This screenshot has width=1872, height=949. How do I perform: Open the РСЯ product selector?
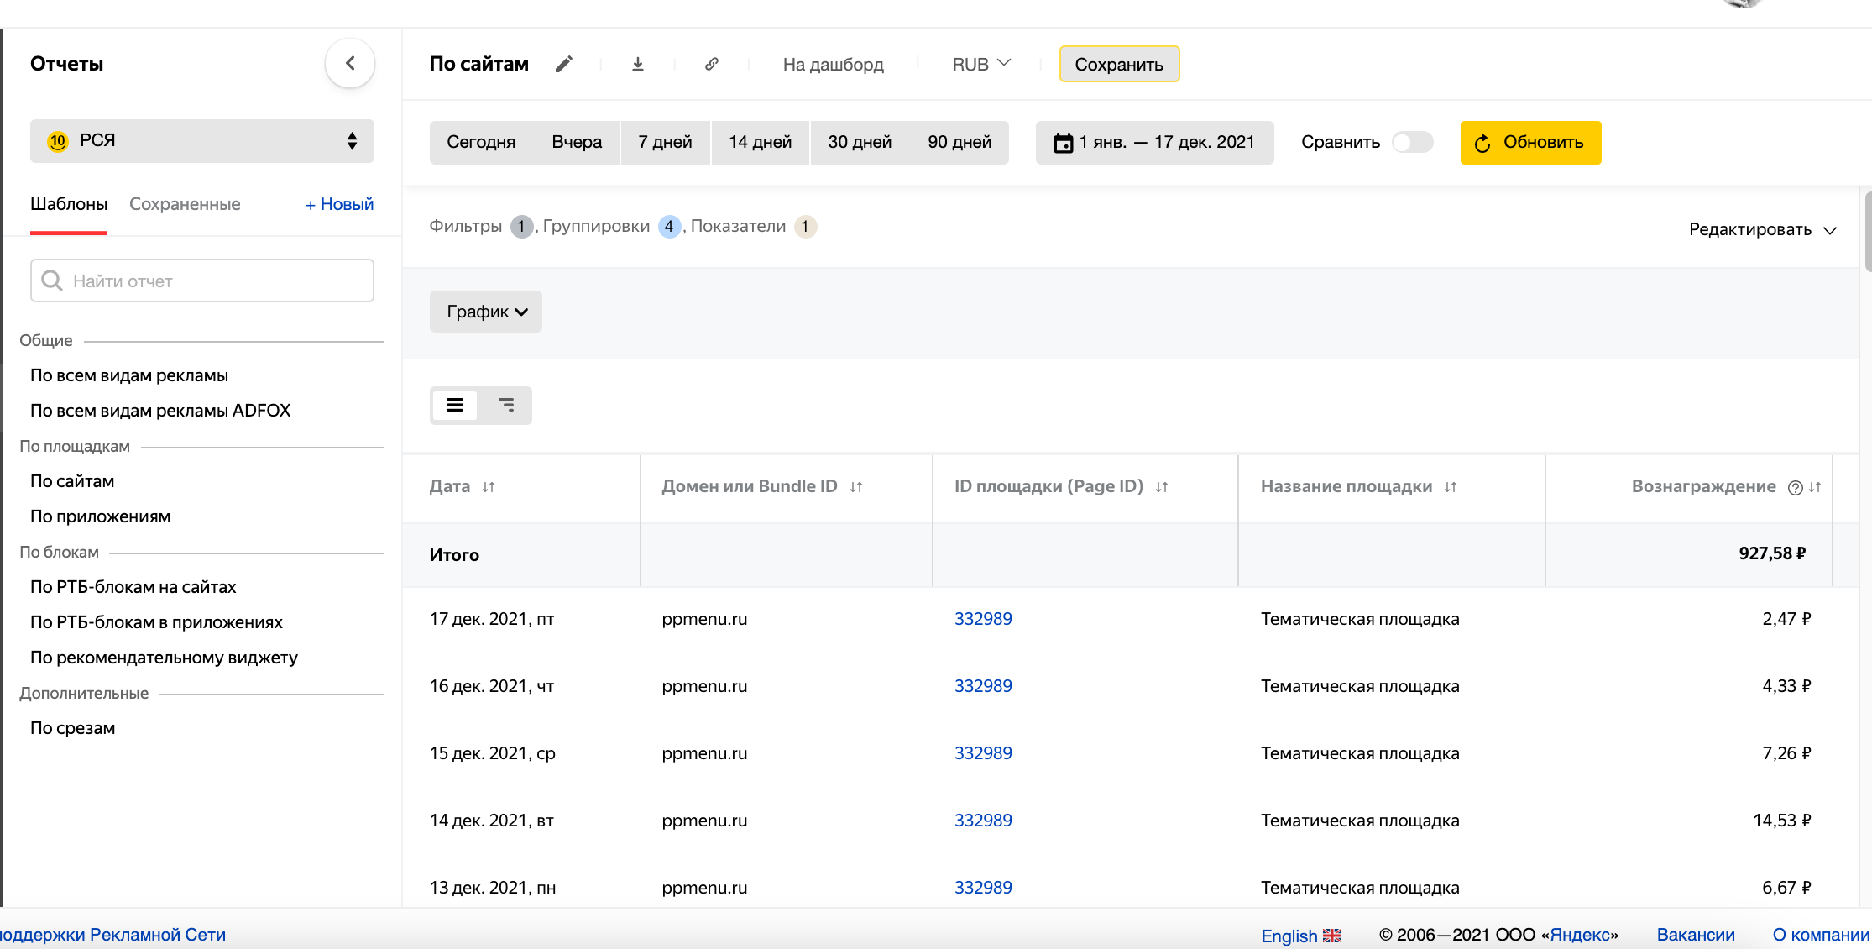202,141
